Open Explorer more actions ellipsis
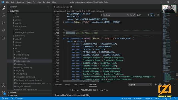This screenshot has height=100, width=178. (48, 7)
